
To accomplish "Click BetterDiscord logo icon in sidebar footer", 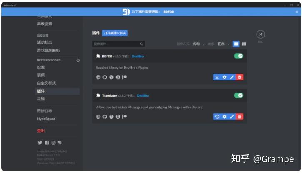I will point(60,143).
